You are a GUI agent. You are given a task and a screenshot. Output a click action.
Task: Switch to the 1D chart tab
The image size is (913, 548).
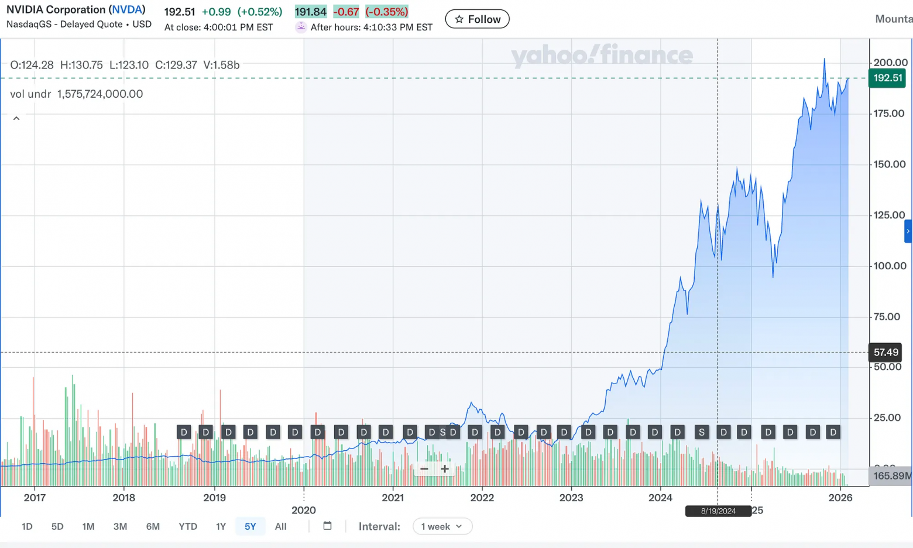pyautogui.click(x=26, y=526)
